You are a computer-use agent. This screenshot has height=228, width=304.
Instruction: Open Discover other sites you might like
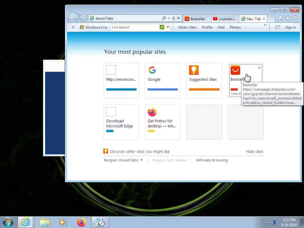(140, 152)
